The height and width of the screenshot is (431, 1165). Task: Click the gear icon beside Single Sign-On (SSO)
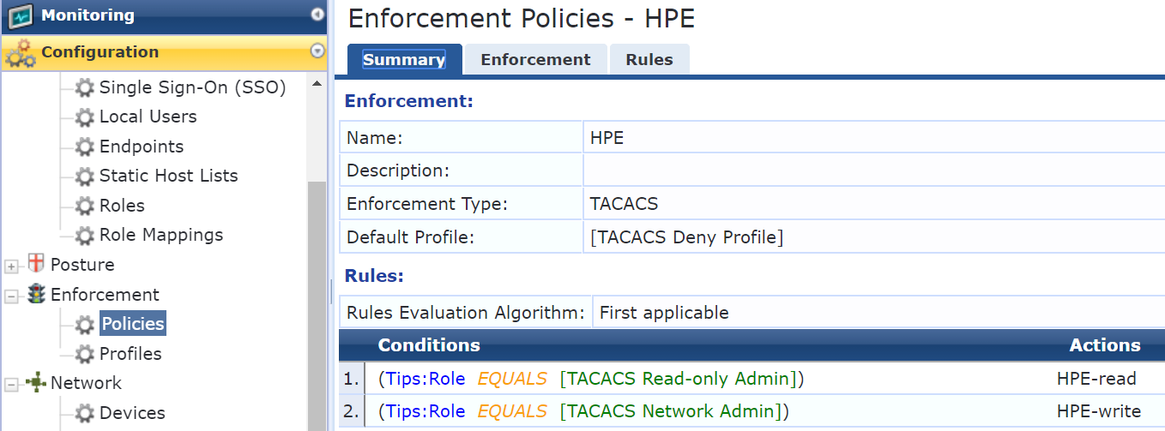coord(84,87)
